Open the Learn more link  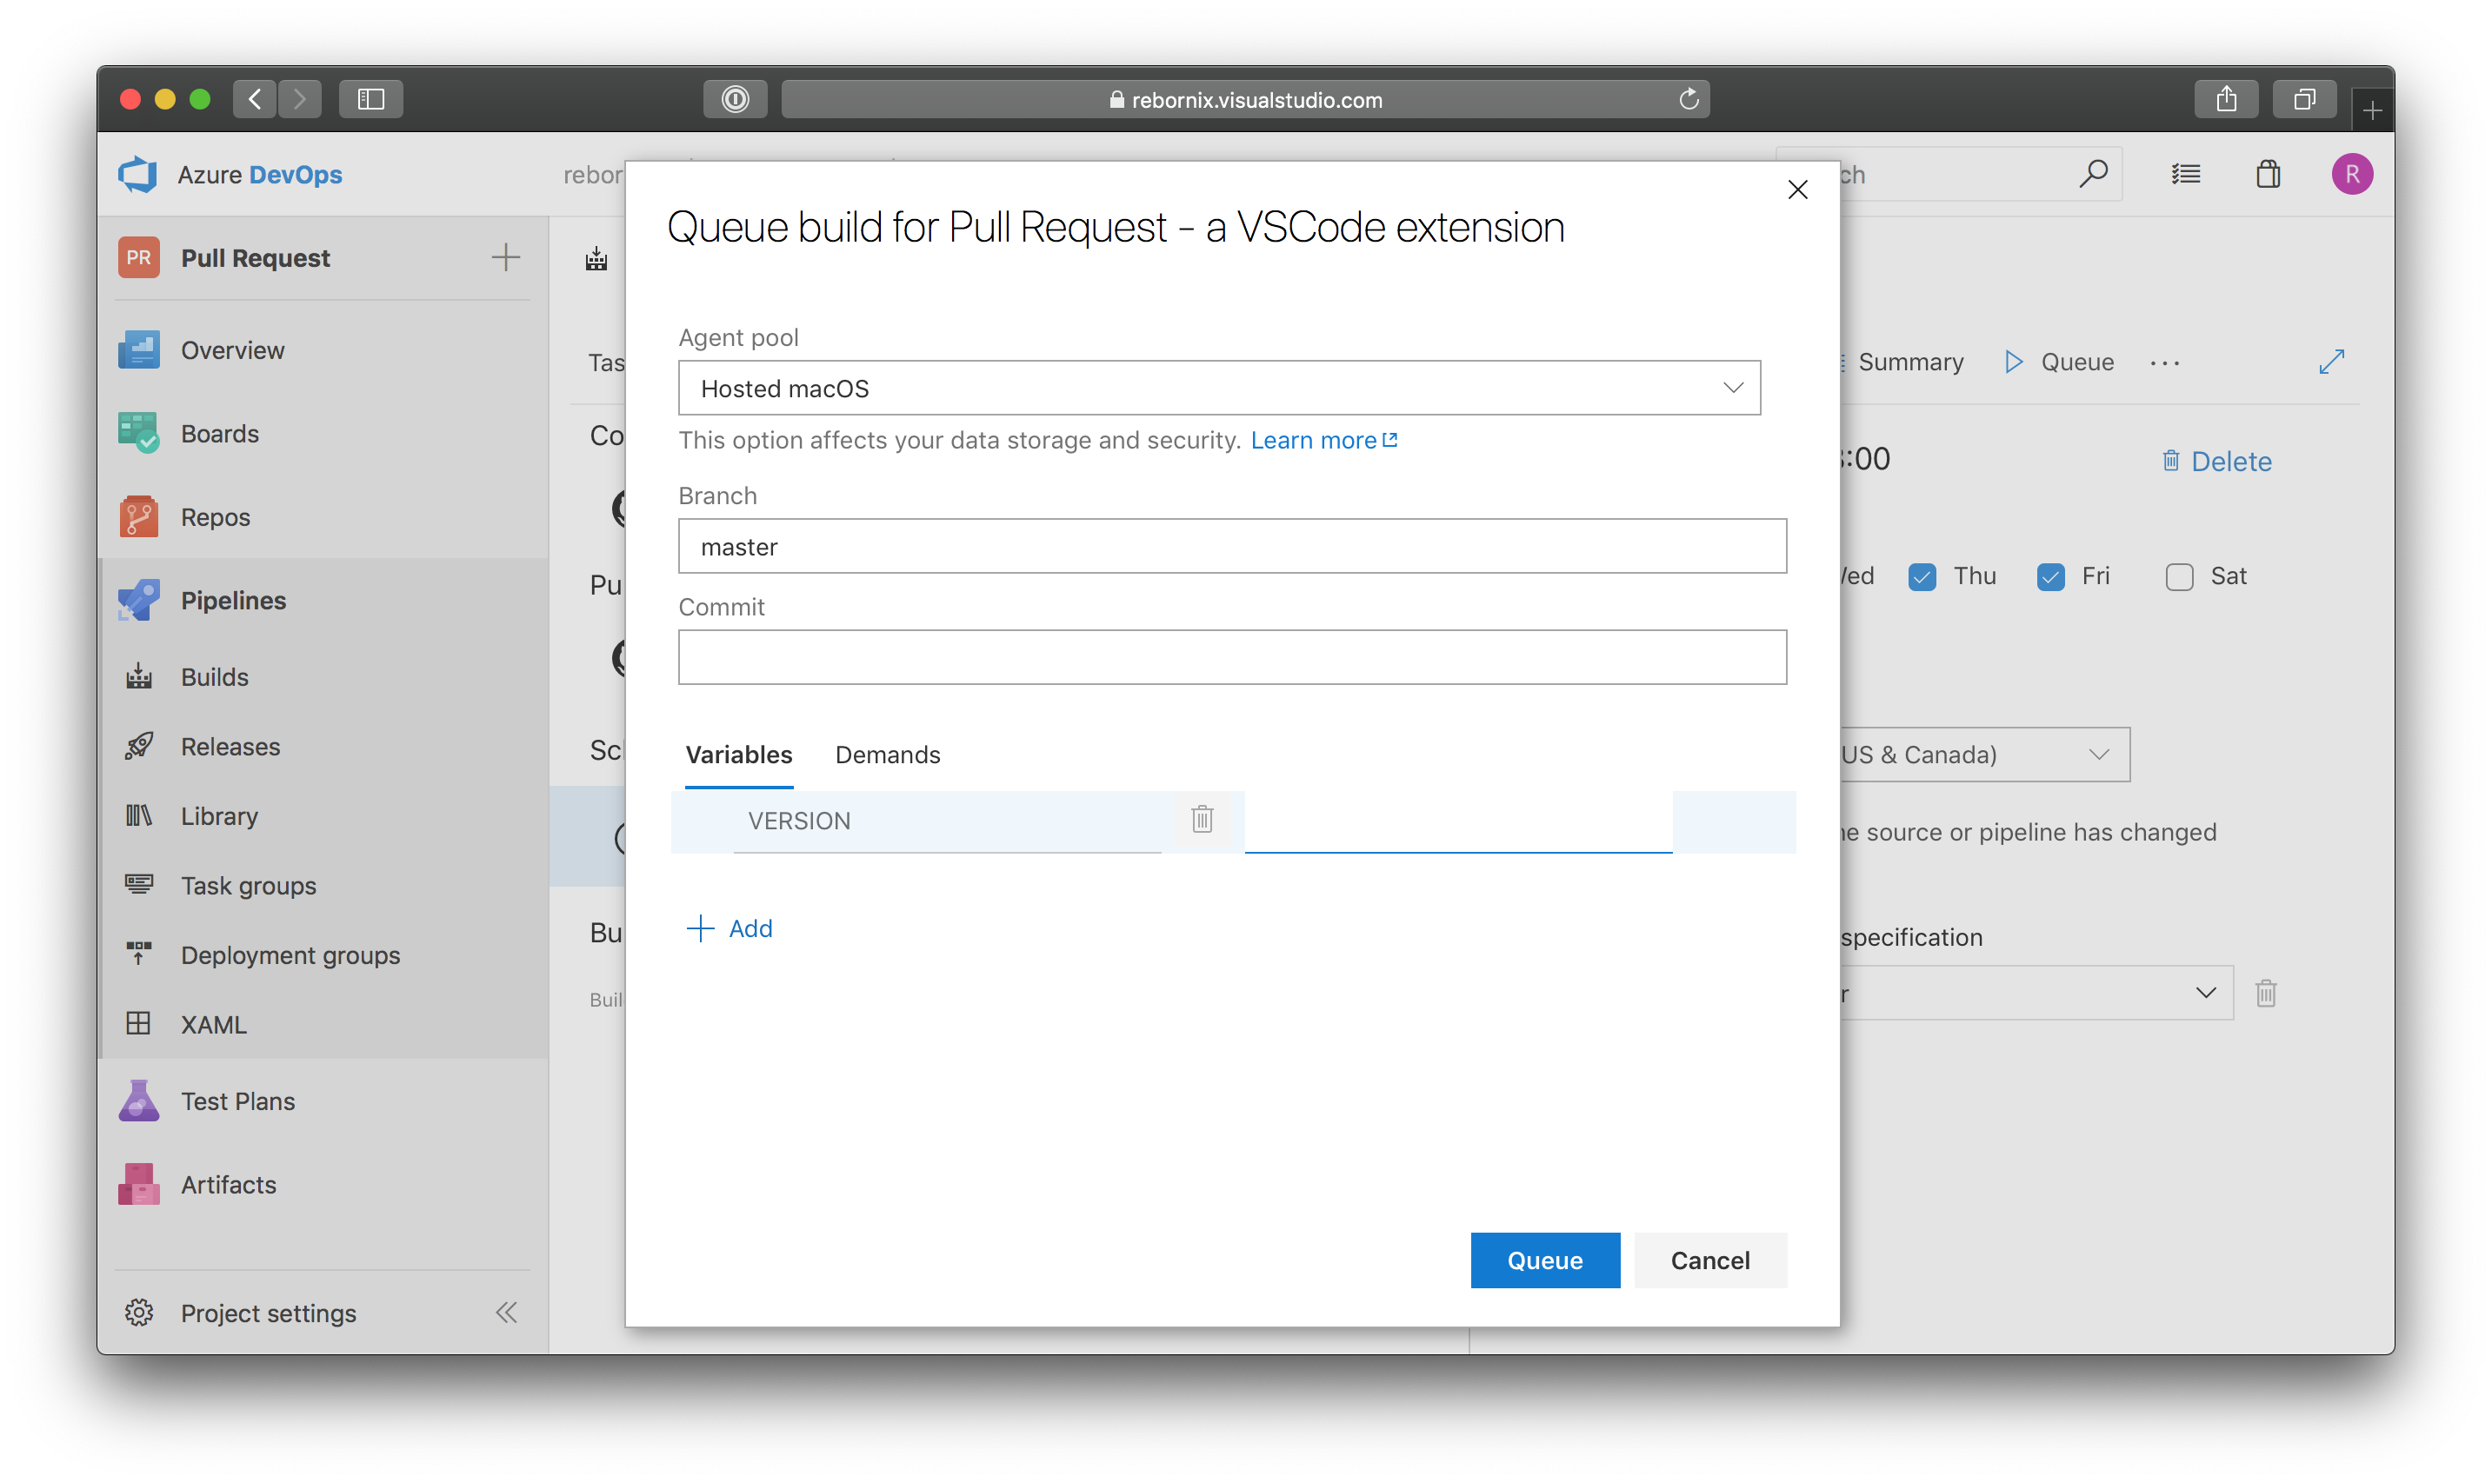(1323, 441)
